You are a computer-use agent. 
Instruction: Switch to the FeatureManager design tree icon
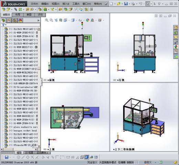pos(3,21)
